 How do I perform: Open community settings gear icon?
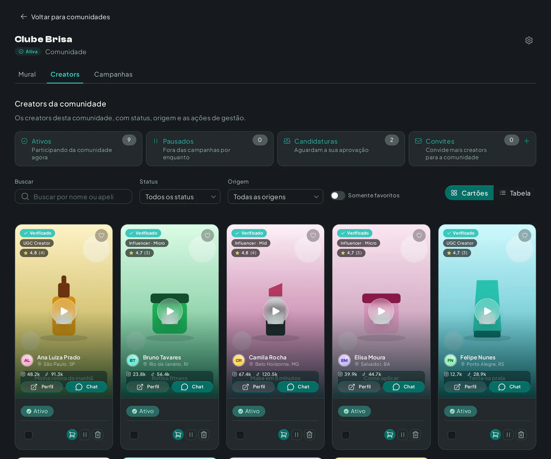529,40
